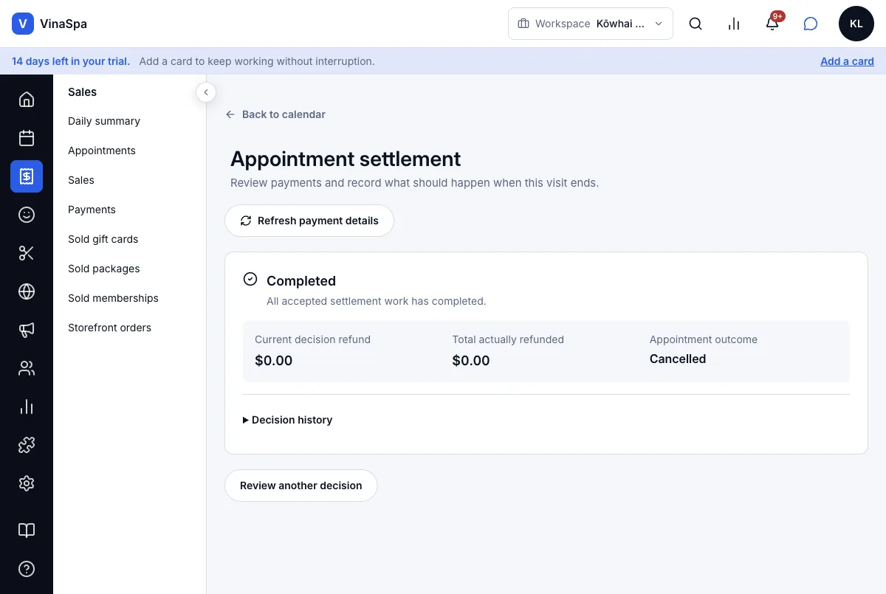Open the Clients smiley icon
The image size is (886, 594).
[27, 215]
